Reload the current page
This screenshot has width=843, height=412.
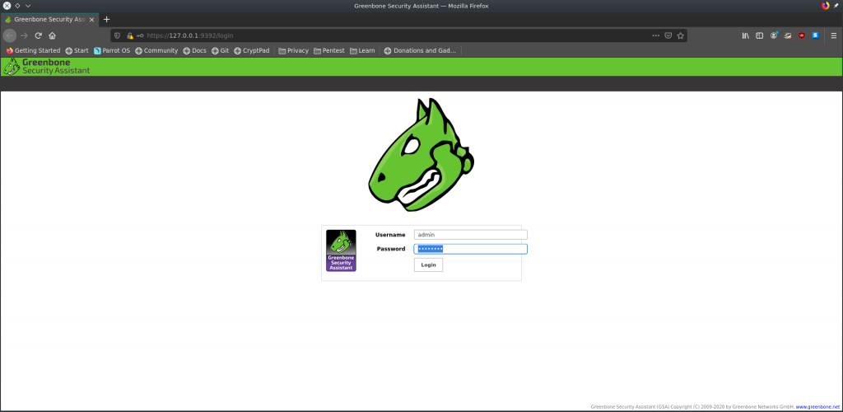[38, 35]
